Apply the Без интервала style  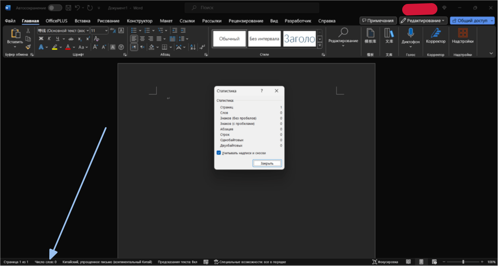[x=264, y=39]
